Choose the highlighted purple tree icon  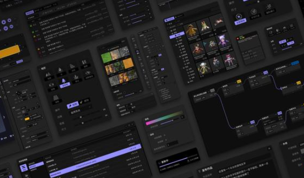tap(64, 81)
